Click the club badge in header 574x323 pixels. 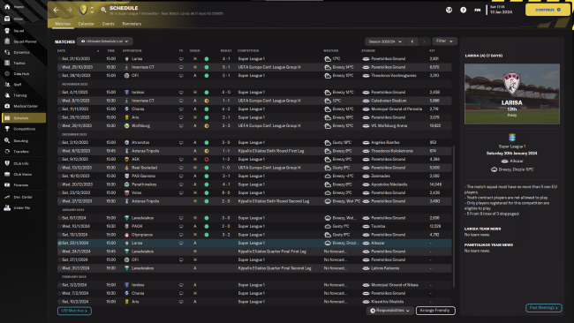[x=83, y=10]
